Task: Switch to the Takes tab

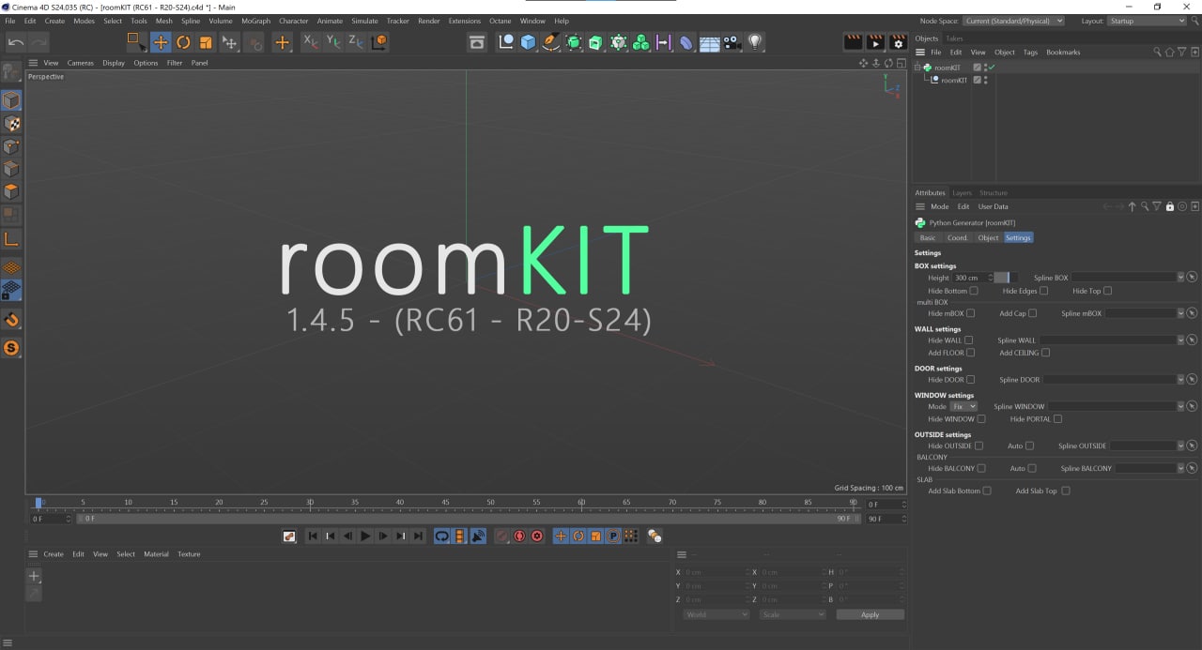Action: coord(954,38)
